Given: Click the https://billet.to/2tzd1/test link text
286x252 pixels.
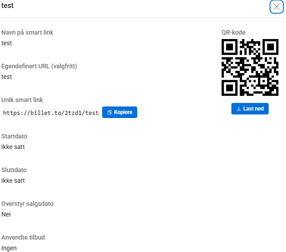Looking at the screenshot, I should pyautogui.click(x=51, y=113).
